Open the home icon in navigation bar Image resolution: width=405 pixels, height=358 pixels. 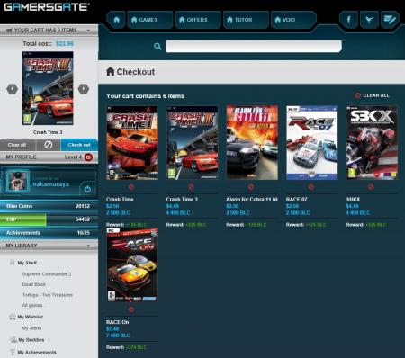tap(116, 20)
